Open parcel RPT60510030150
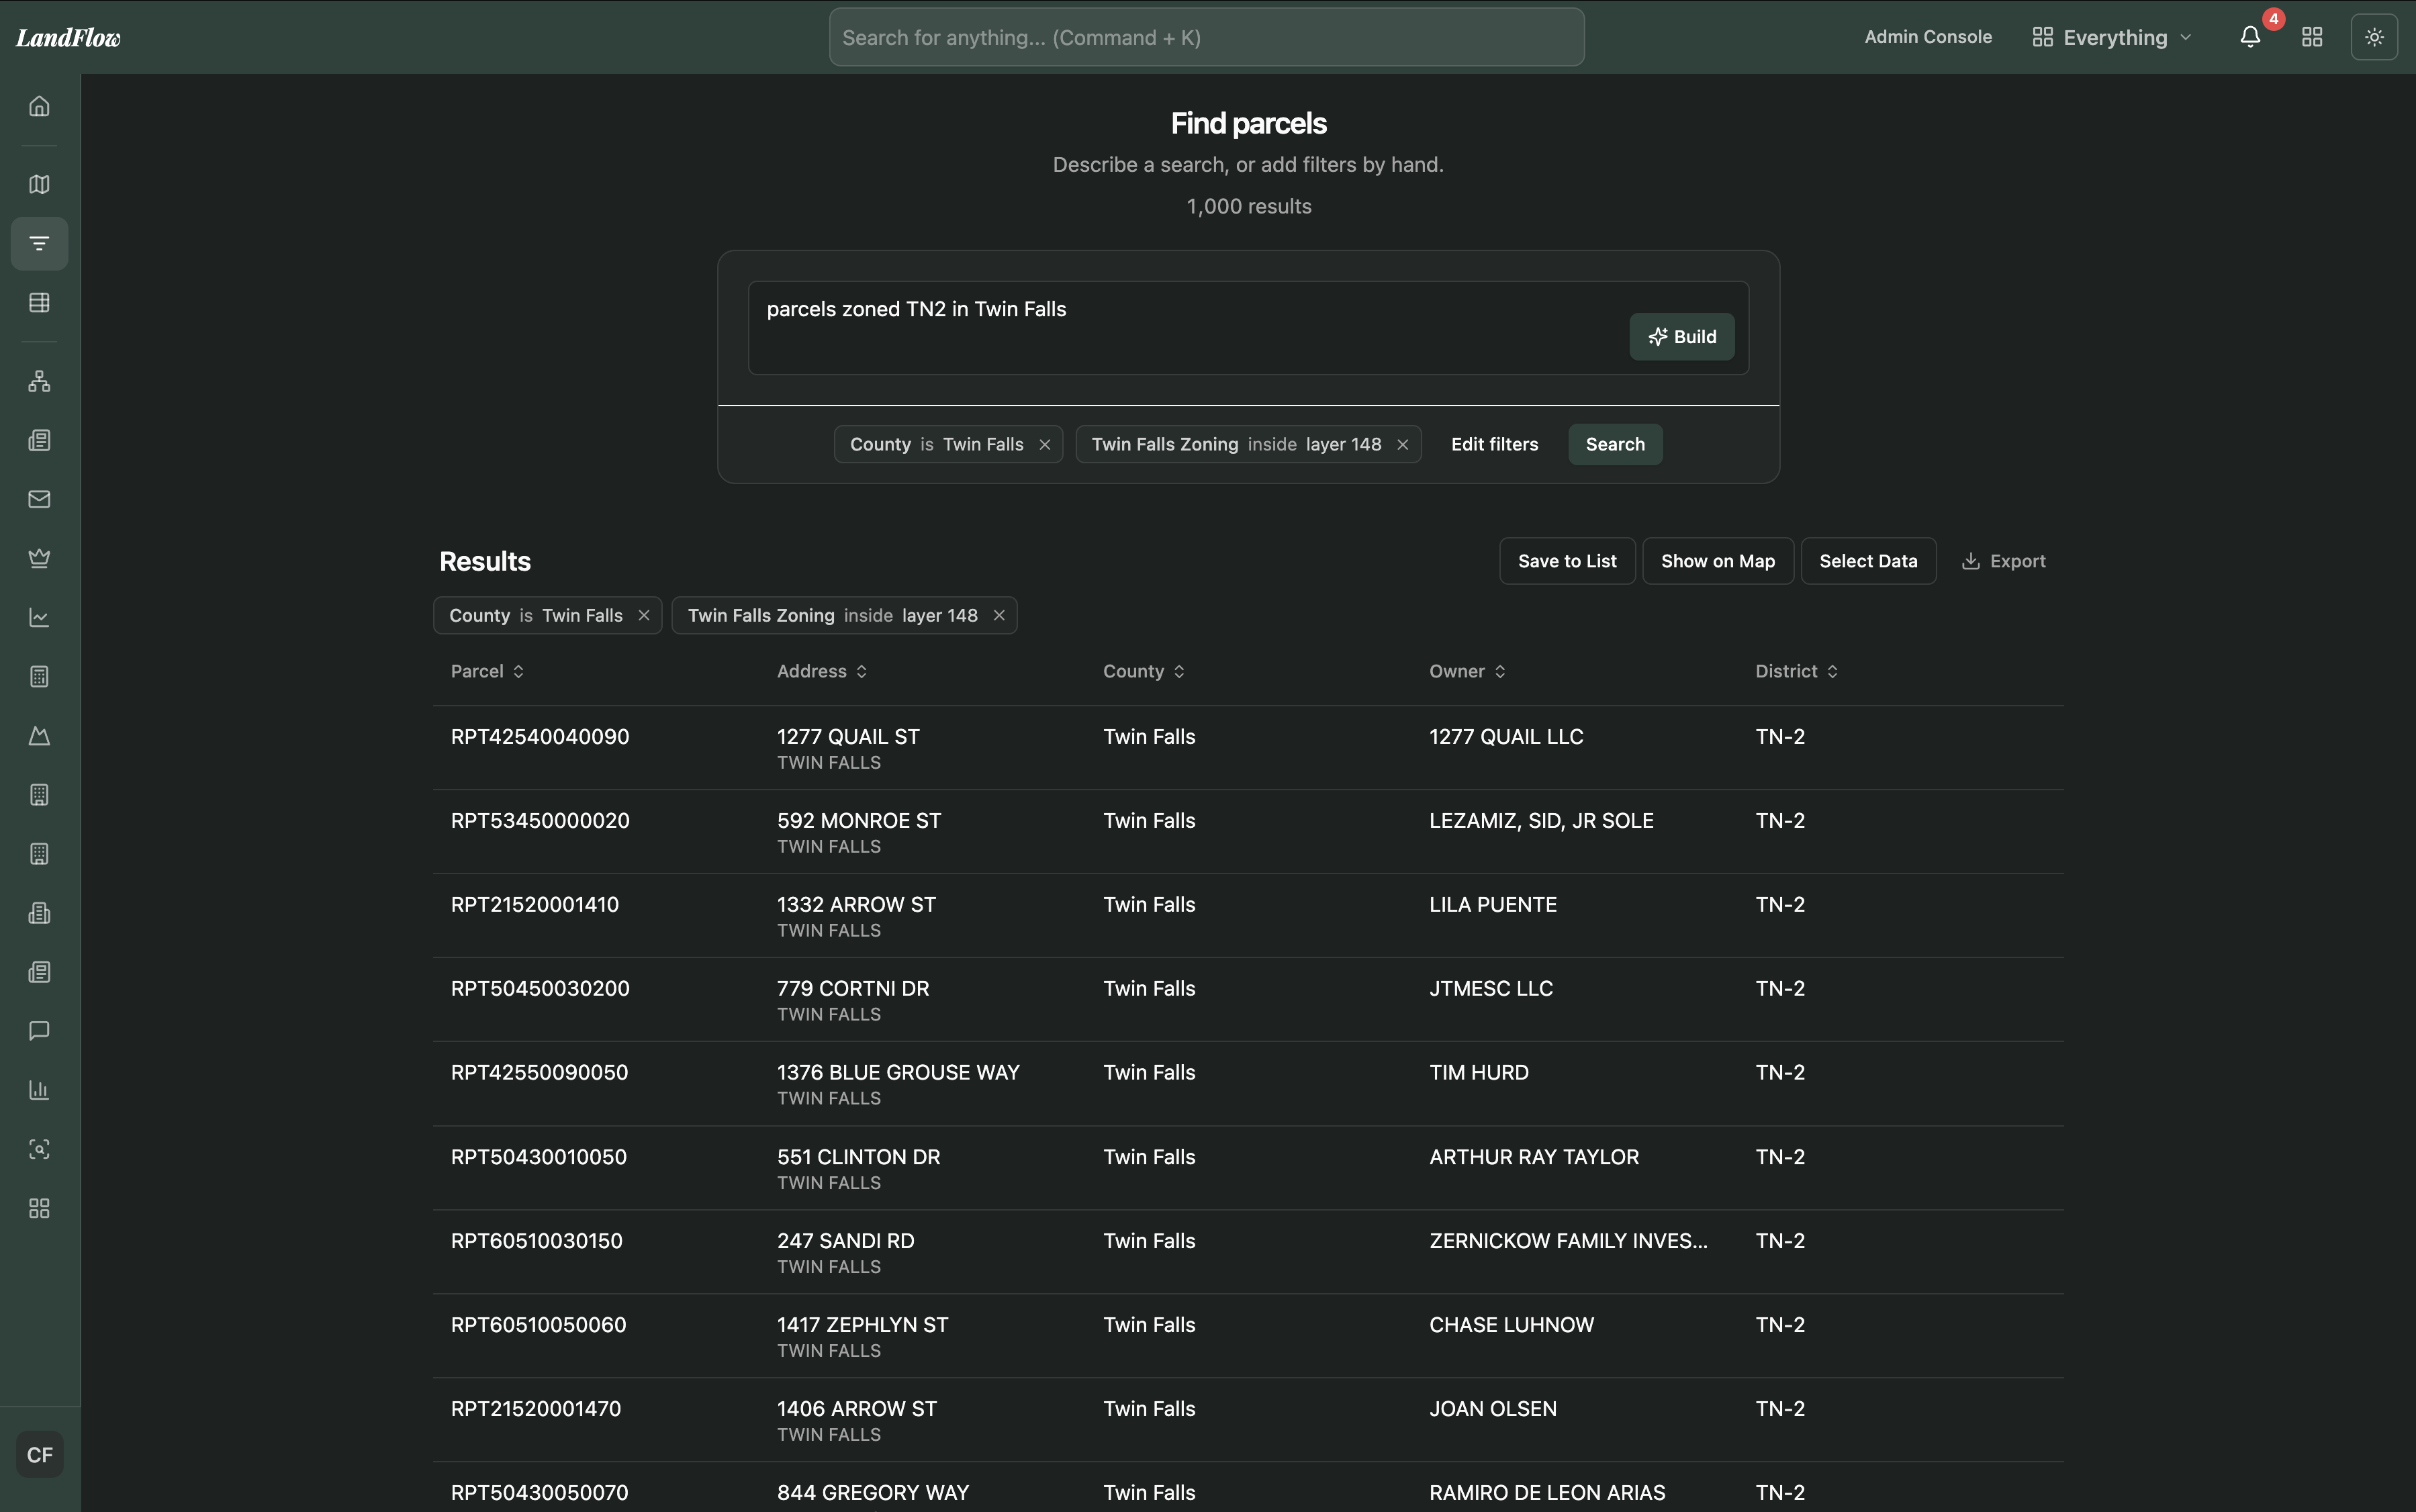The height and width of the screenshot is (1512, 2416). pos(536,1241)
